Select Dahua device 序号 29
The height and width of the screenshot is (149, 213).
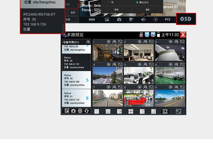76,62
